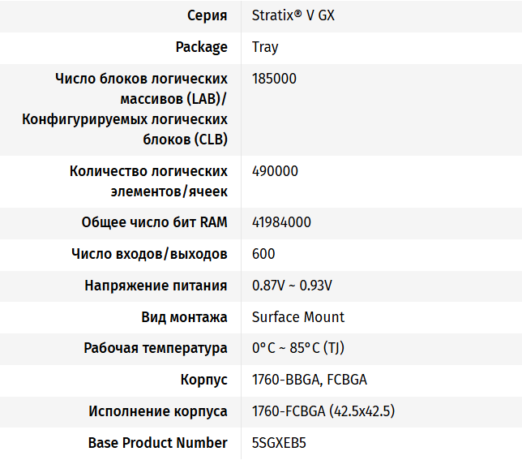Screen dimensions: 522x460
Task: Select the Общее число бит RAM label
Action: click(x=155, y=222)
